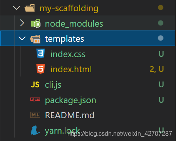Click the '2, U' badge of index.html
The width and height of the screenshot is (176, 141).
coord(157,69)
